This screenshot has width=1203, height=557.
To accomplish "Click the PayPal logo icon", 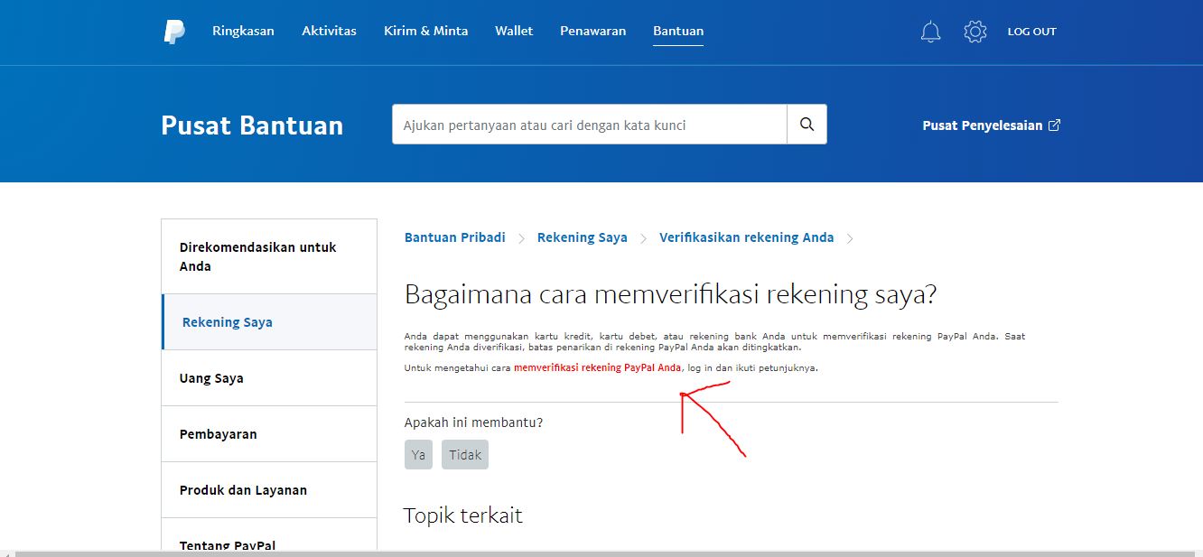I will coord(174,32).
